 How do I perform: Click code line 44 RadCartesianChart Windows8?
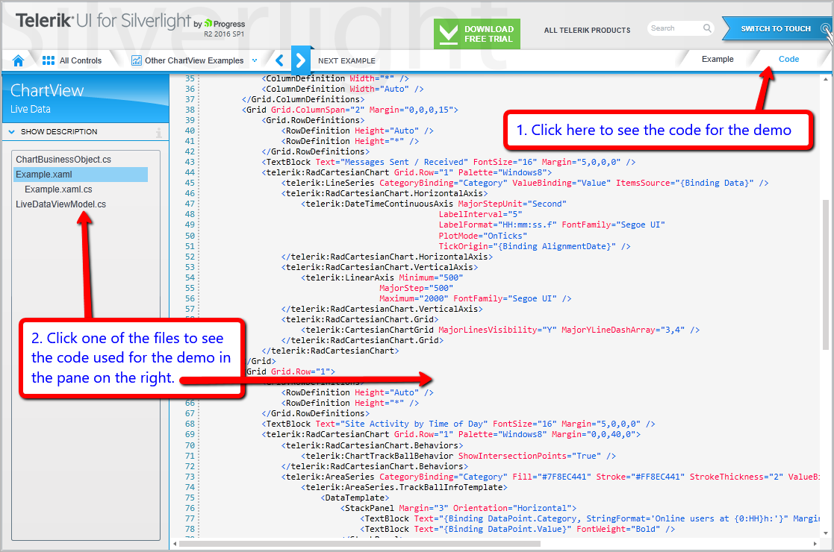click(407, 172)
